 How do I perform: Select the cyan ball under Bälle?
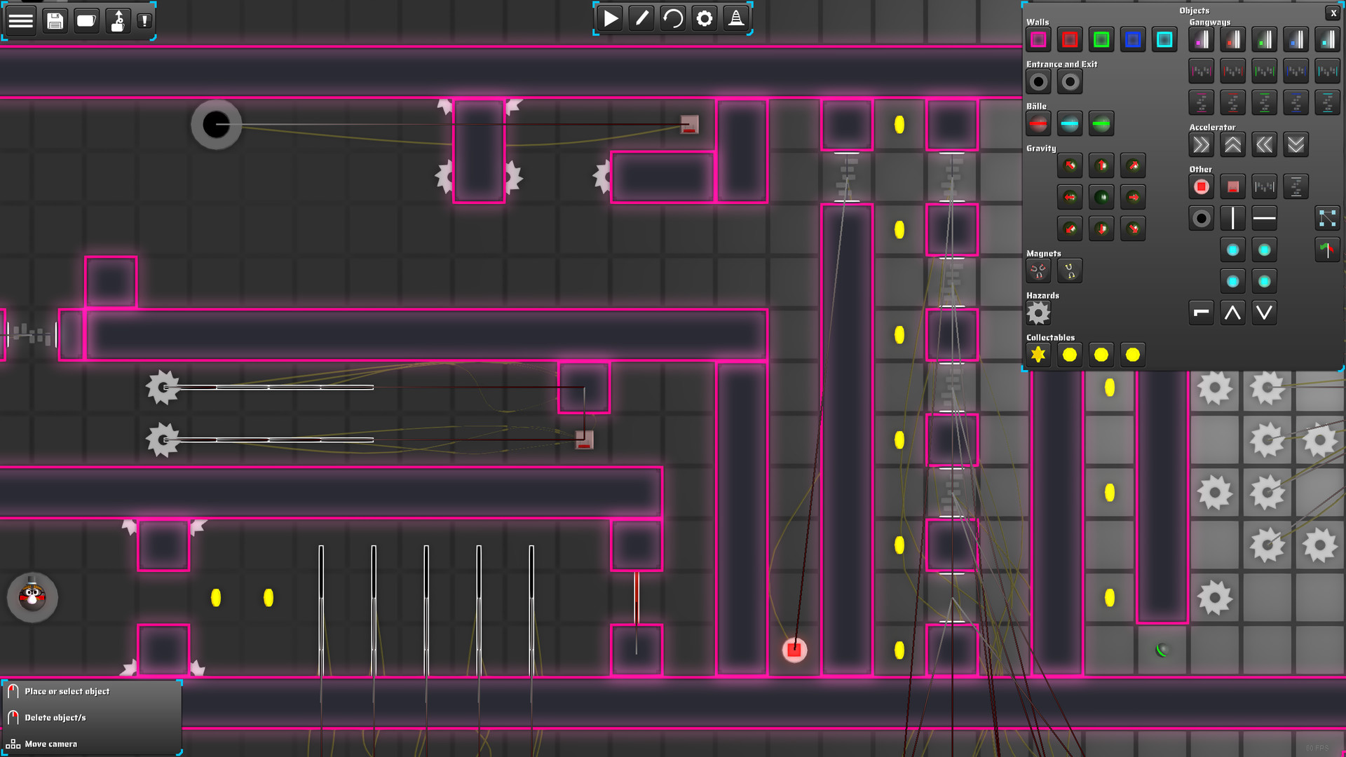(x=1070, y=123)
